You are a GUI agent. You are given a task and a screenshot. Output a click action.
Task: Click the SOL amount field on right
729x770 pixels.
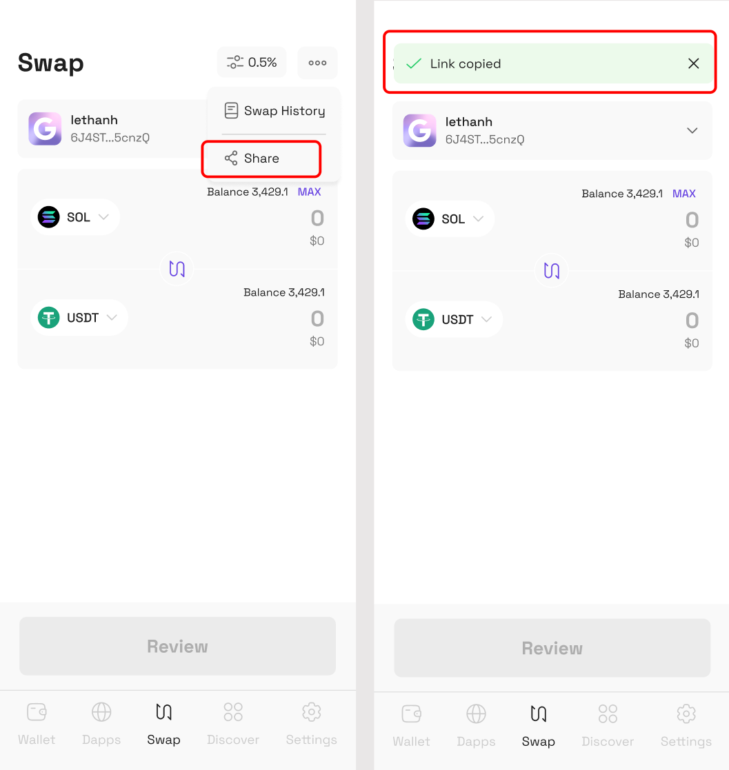(x=692, y=220)
